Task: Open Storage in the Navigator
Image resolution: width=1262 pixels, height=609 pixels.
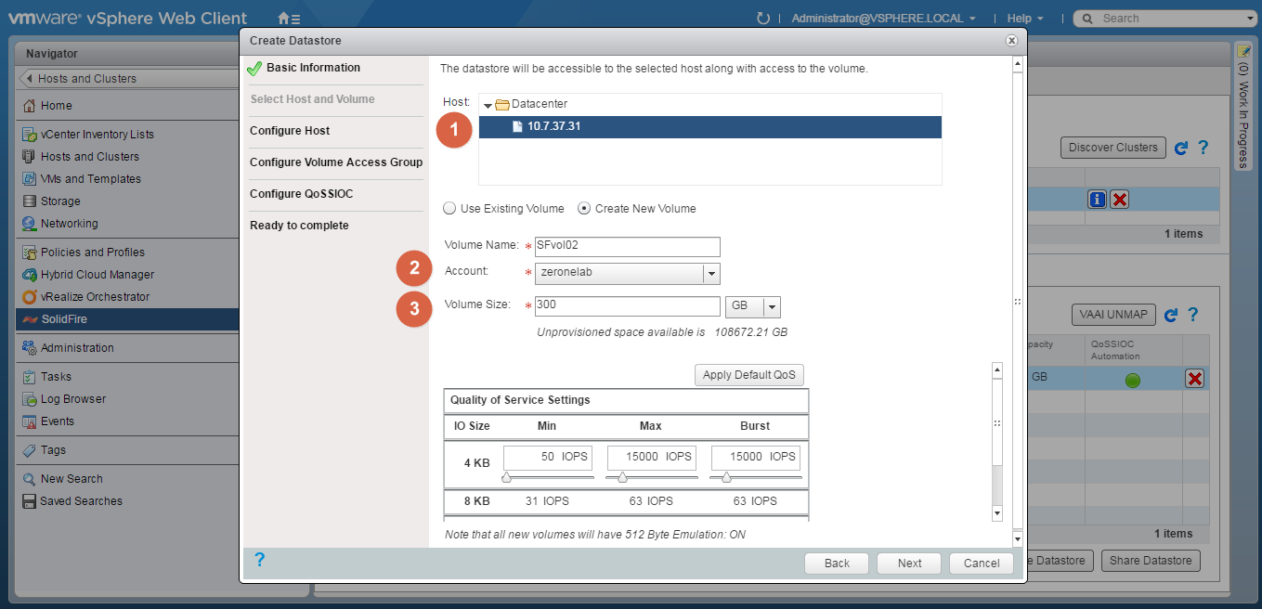Action: pyautogui.click(x=60, y=201)
